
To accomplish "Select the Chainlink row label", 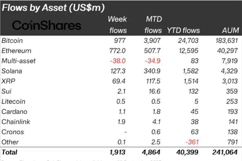I will click(15, 122).
